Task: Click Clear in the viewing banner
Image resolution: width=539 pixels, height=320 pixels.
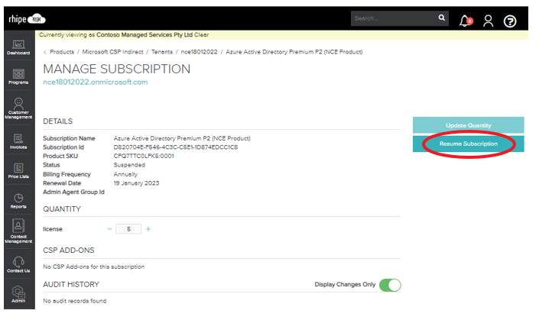Action: tap(201, 34)
